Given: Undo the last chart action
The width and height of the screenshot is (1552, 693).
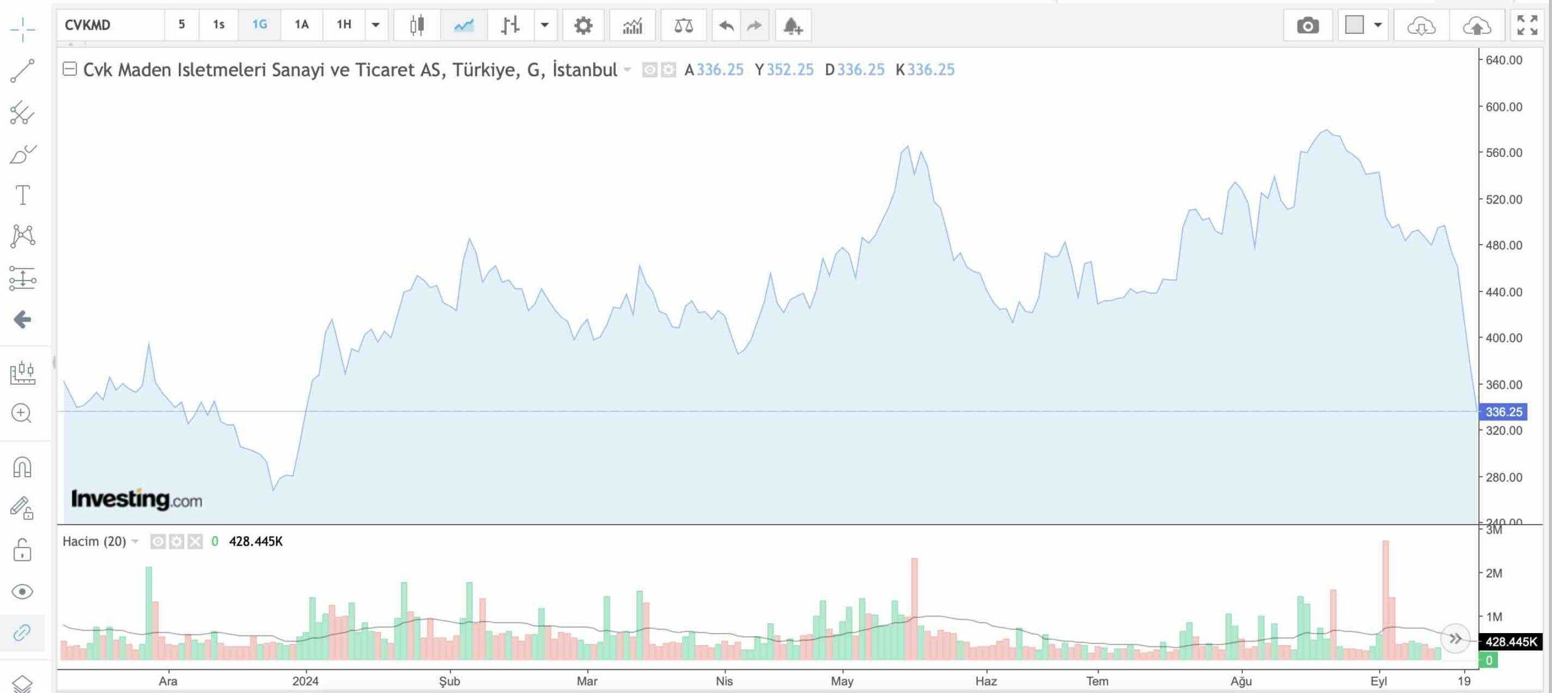Looking at the screenshot, I should pos(726,25).
